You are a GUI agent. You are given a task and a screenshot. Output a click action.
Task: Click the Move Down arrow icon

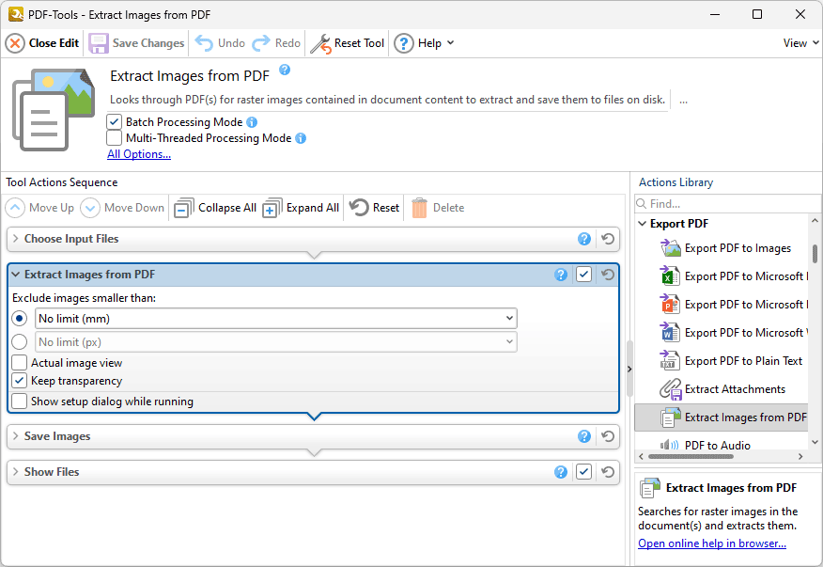point(90,208)
